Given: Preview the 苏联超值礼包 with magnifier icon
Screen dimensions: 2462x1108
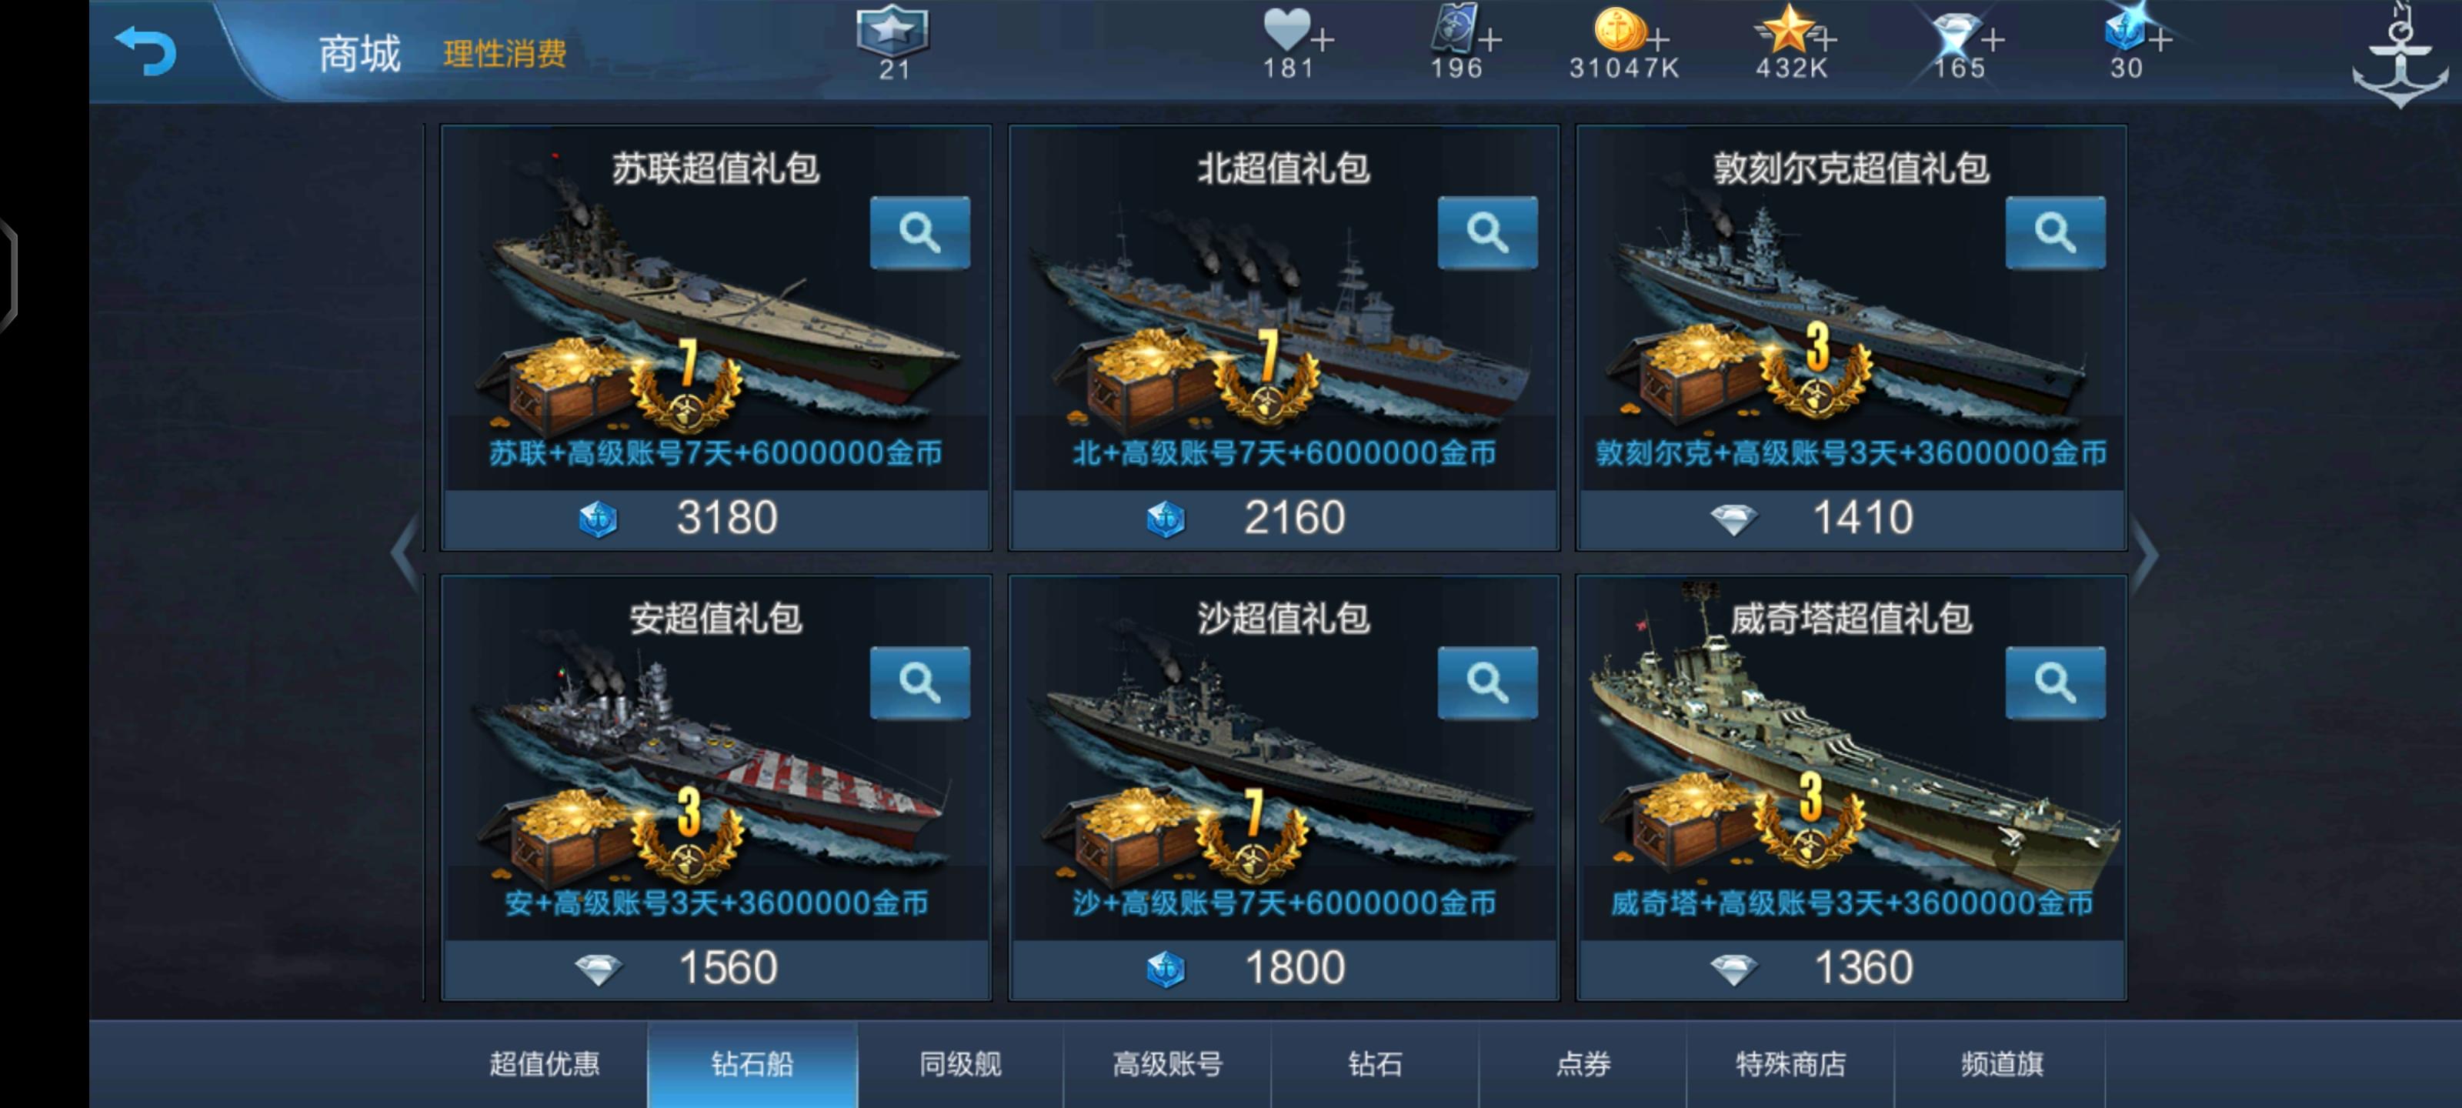Looking at the screenshot, I should click(x=919, y=232).
